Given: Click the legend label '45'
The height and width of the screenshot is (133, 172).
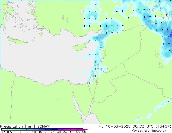Looking at the screenshot, I should 78,132.
